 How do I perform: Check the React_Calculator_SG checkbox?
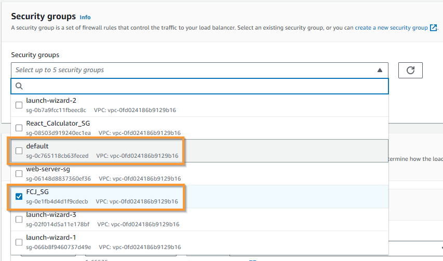19,128
